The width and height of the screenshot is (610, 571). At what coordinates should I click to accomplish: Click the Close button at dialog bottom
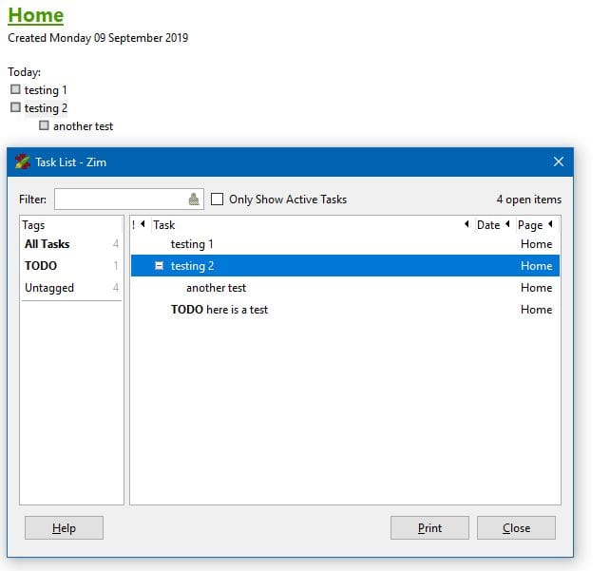516,528
